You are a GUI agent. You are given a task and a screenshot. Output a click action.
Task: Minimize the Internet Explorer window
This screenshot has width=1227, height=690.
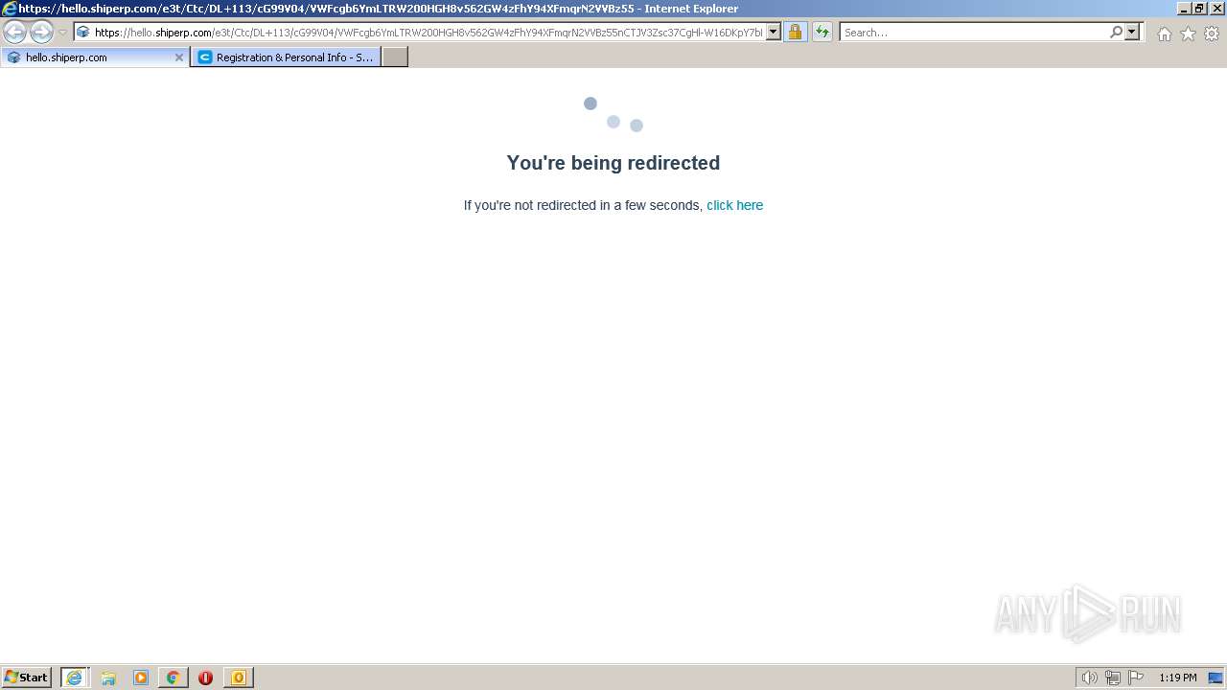[1184, 8]
